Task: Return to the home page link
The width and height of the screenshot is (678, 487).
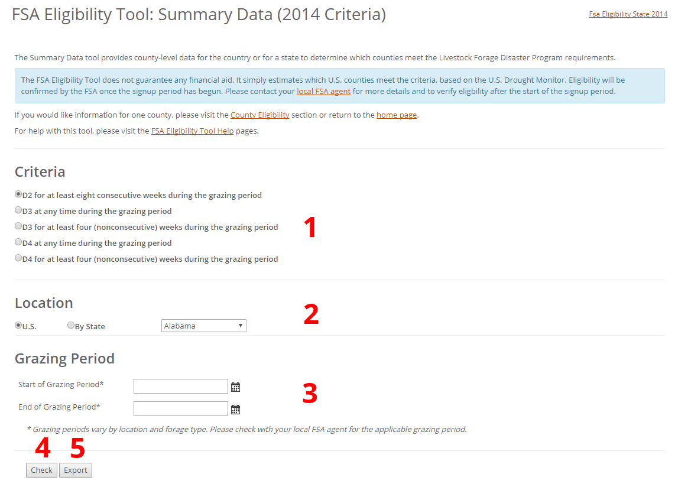Action: [396, 115]
